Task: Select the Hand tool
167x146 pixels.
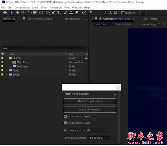Action: [17, 13]
